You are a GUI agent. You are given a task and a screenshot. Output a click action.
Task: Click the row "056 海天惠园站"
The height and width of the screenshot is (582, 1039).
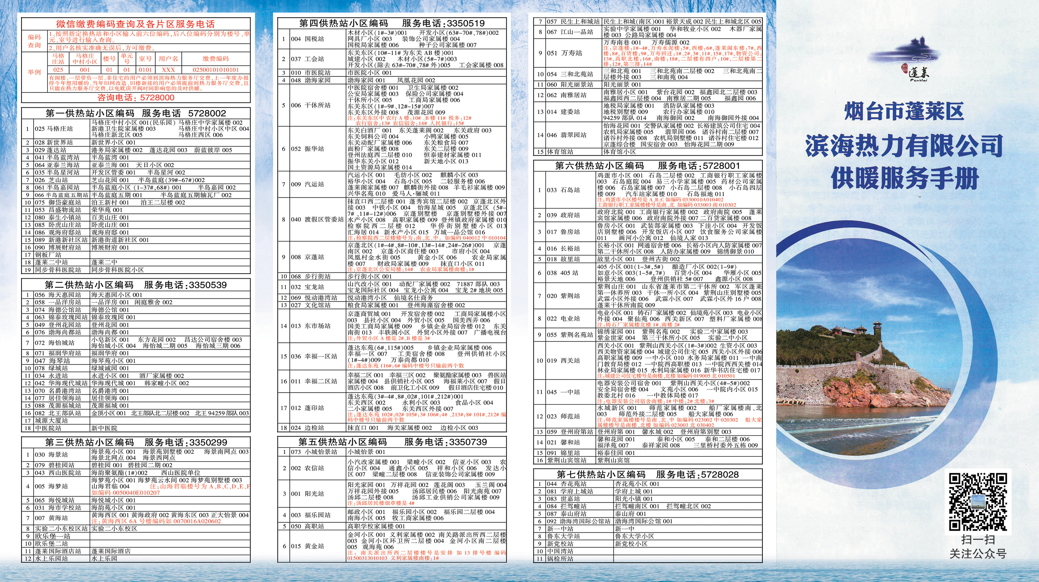136,295
